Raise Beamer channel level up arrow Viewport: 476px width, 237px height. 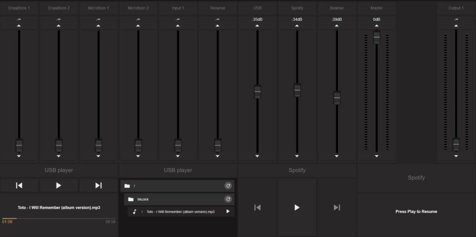click(337, 26)
